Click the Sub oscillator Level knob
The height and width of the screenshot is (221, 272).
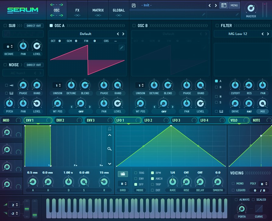coord(37,46)
